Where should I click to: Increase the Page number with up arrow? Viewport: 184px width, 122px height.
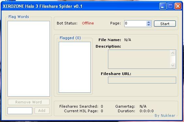pos(149,22)
